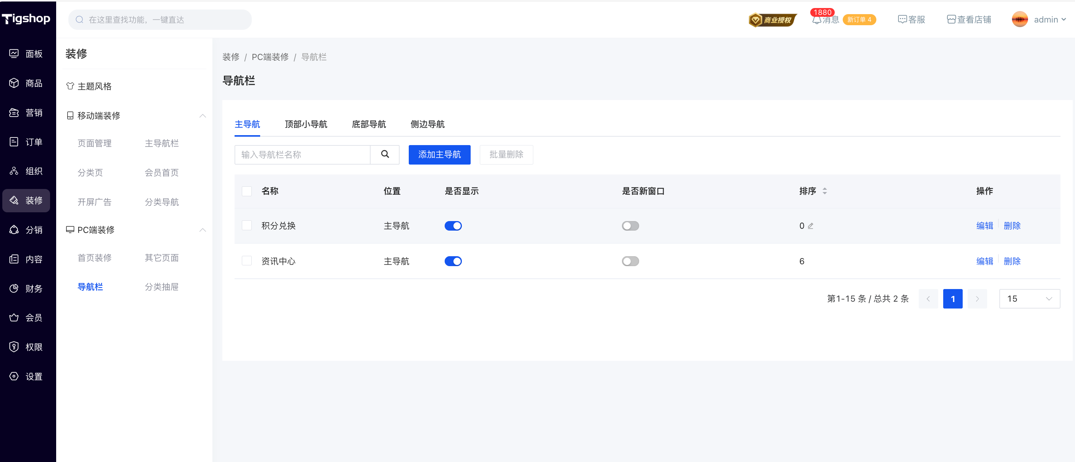Click the 输入导航栏名称 search field
The width and height of the screenshot is (1075, 462).
[x=302, y=155]
